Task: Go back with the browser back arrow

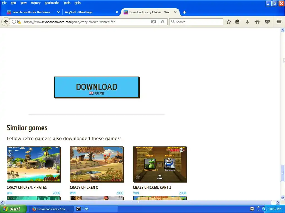Action: pos(6,22)
